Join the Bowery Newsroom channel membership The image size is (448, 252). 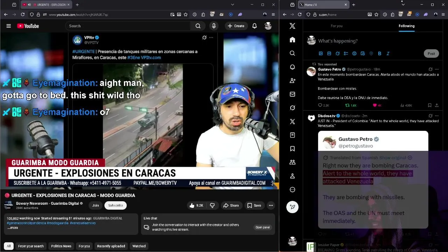(x=96, y=205)
